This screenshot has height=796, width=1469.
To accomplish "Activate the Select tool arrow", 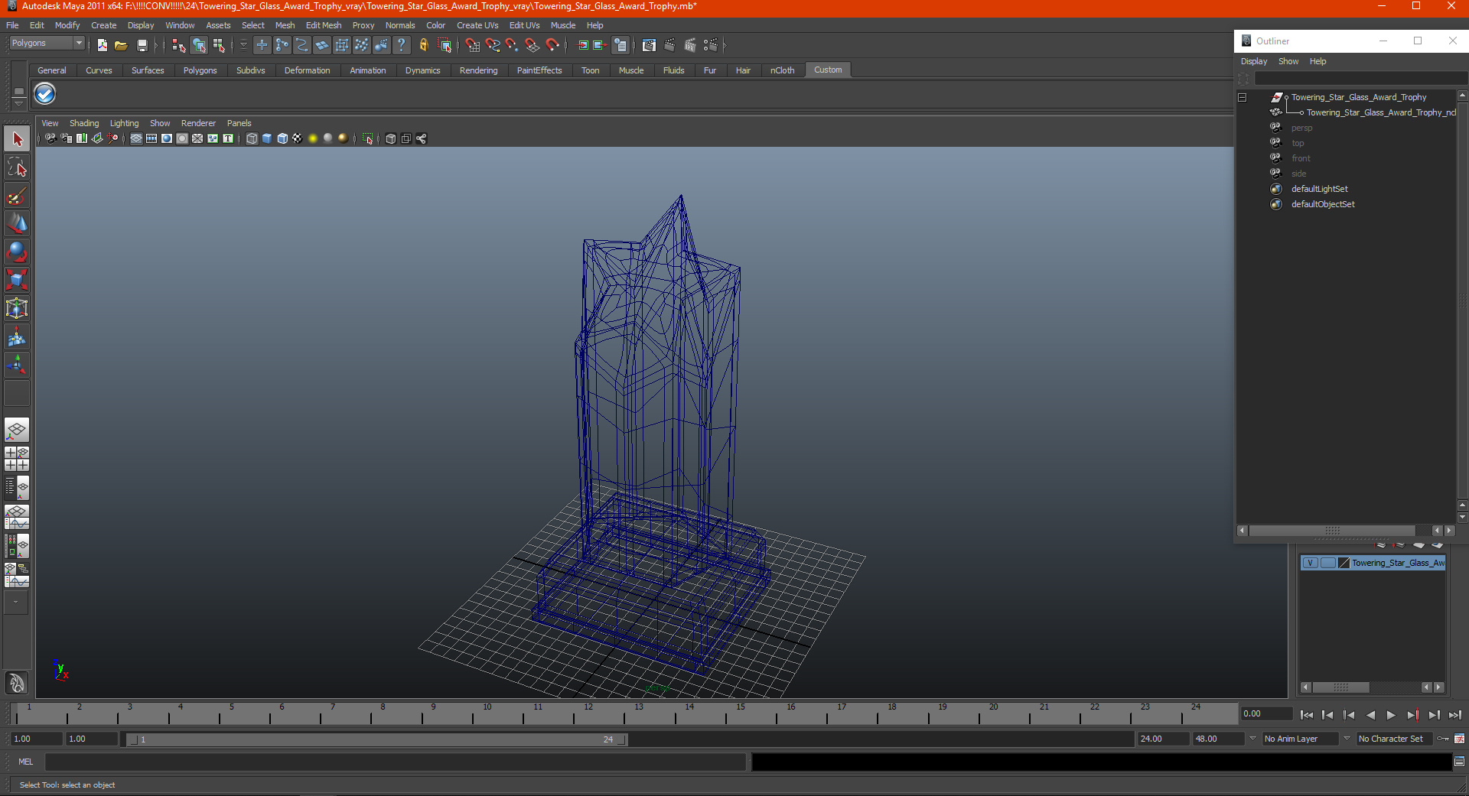I will pyautogui.click(x=17, y=139).
